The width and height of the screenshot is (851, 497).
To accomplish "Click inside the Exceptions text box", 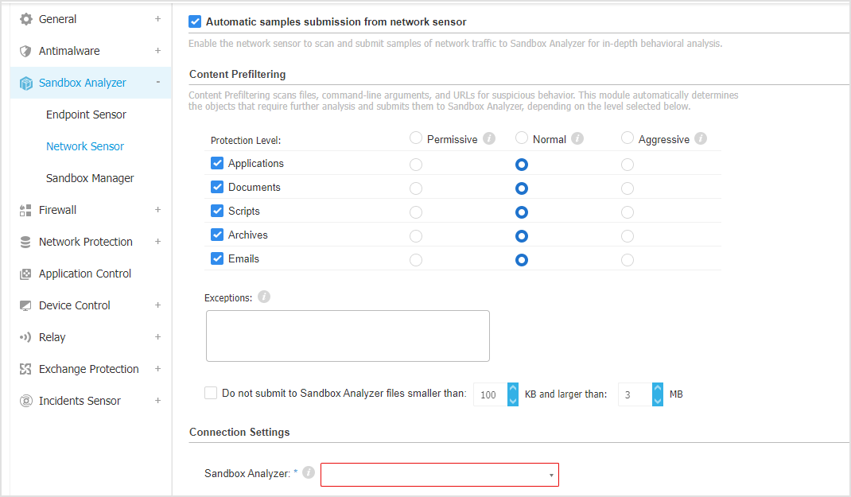I will [x=348, y=334].
